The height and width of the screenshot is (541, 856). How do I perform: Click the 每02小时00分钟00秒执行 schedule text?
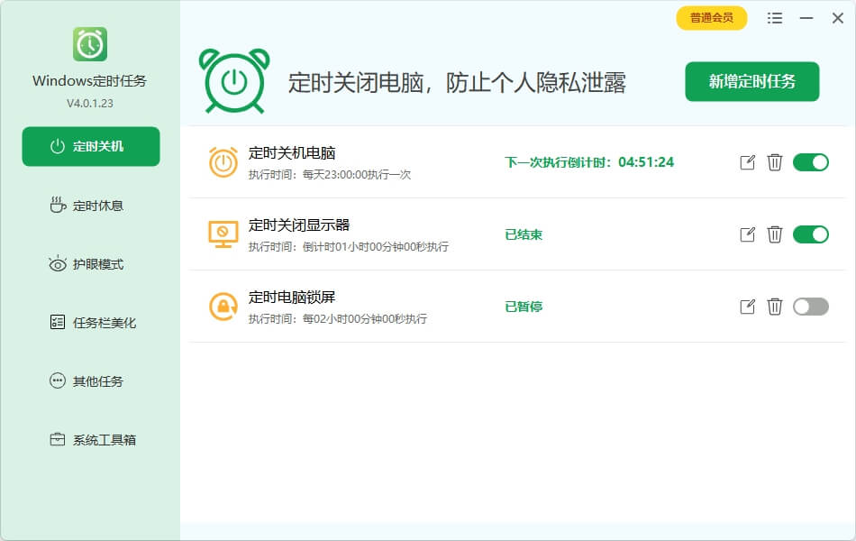coord(365,319)
